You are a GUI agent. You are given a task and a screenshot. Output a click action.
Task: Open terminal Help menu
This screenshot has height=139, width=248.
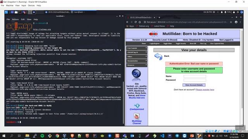coord(36,19)
